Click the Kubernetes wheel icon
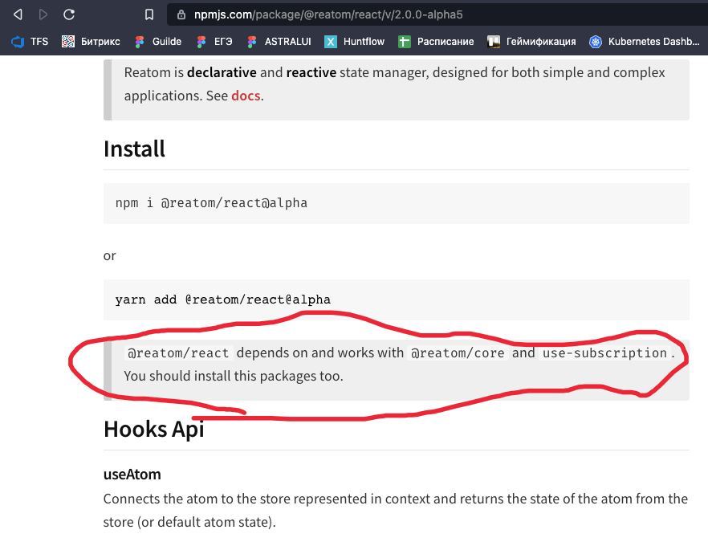The image size is (708, 542). pos(596,42)
